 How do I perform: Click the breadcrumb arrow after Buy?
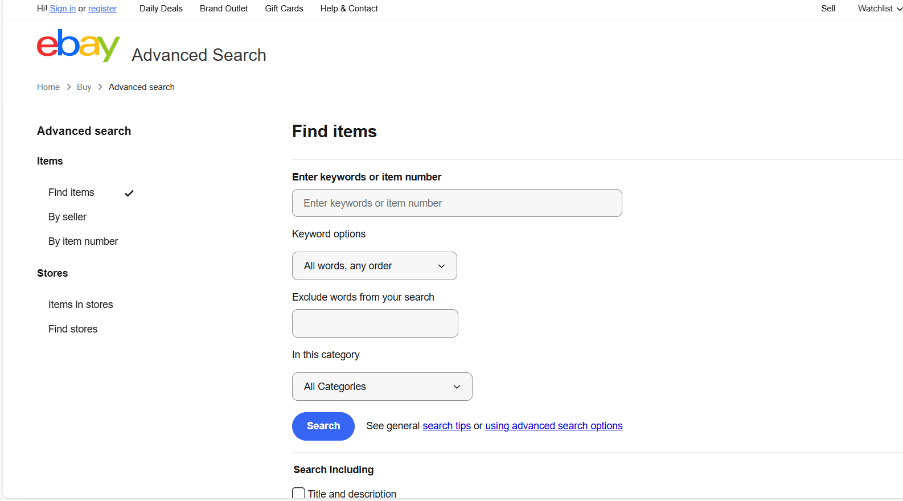click(x=100, y=87)
